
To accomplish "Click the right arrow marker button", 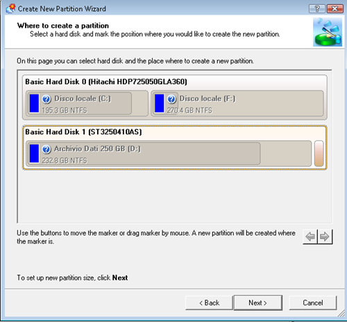I will coord(325,236).
